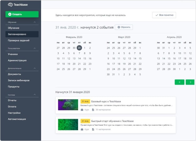The width and height of the screenshot is (196, 141).
Task: Reset date filter with Сбросить
Action: point(124,27)
